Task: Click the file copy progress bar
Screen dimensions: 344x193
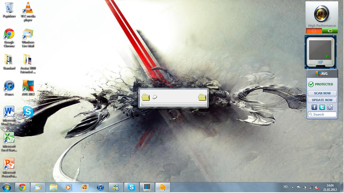Action: pos(174,104)
